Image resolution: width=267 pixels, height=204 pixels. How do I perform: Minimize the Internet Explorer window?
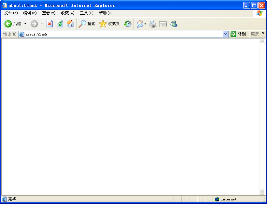coord(246,6)
